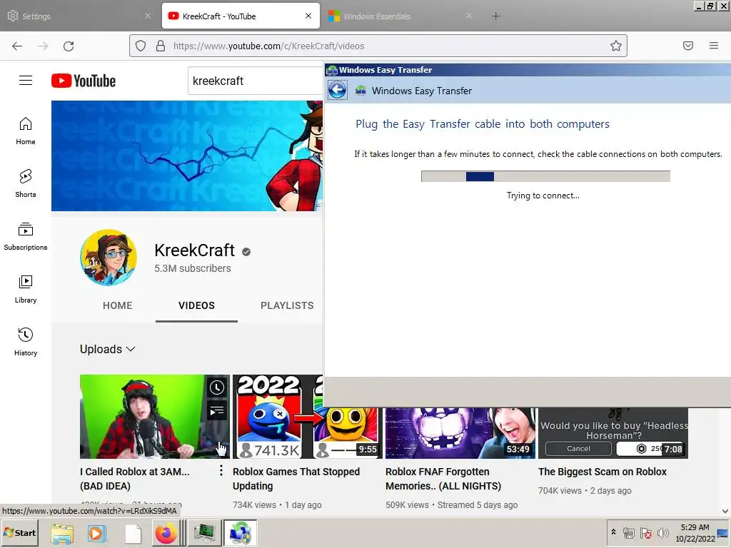Open Subscriptions in YouTube sidebar
Screen dimensions: 731x548
(x=26, y=236)
